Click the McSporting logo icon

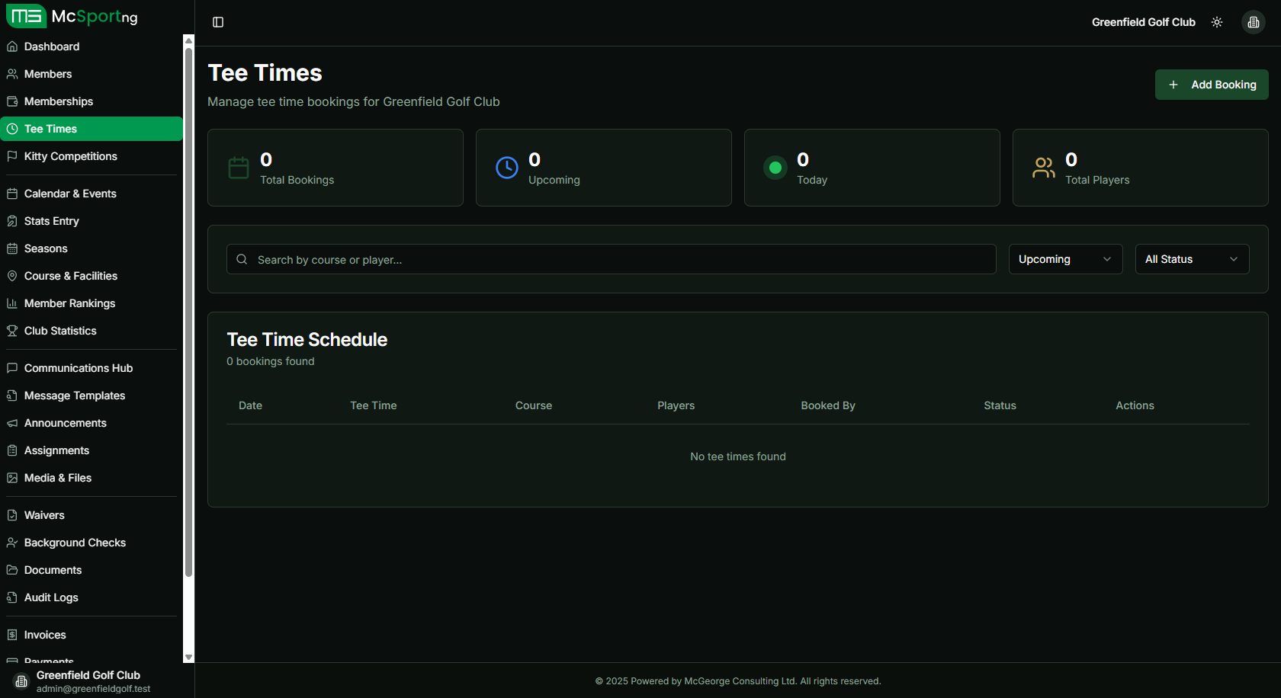(27, 16)
